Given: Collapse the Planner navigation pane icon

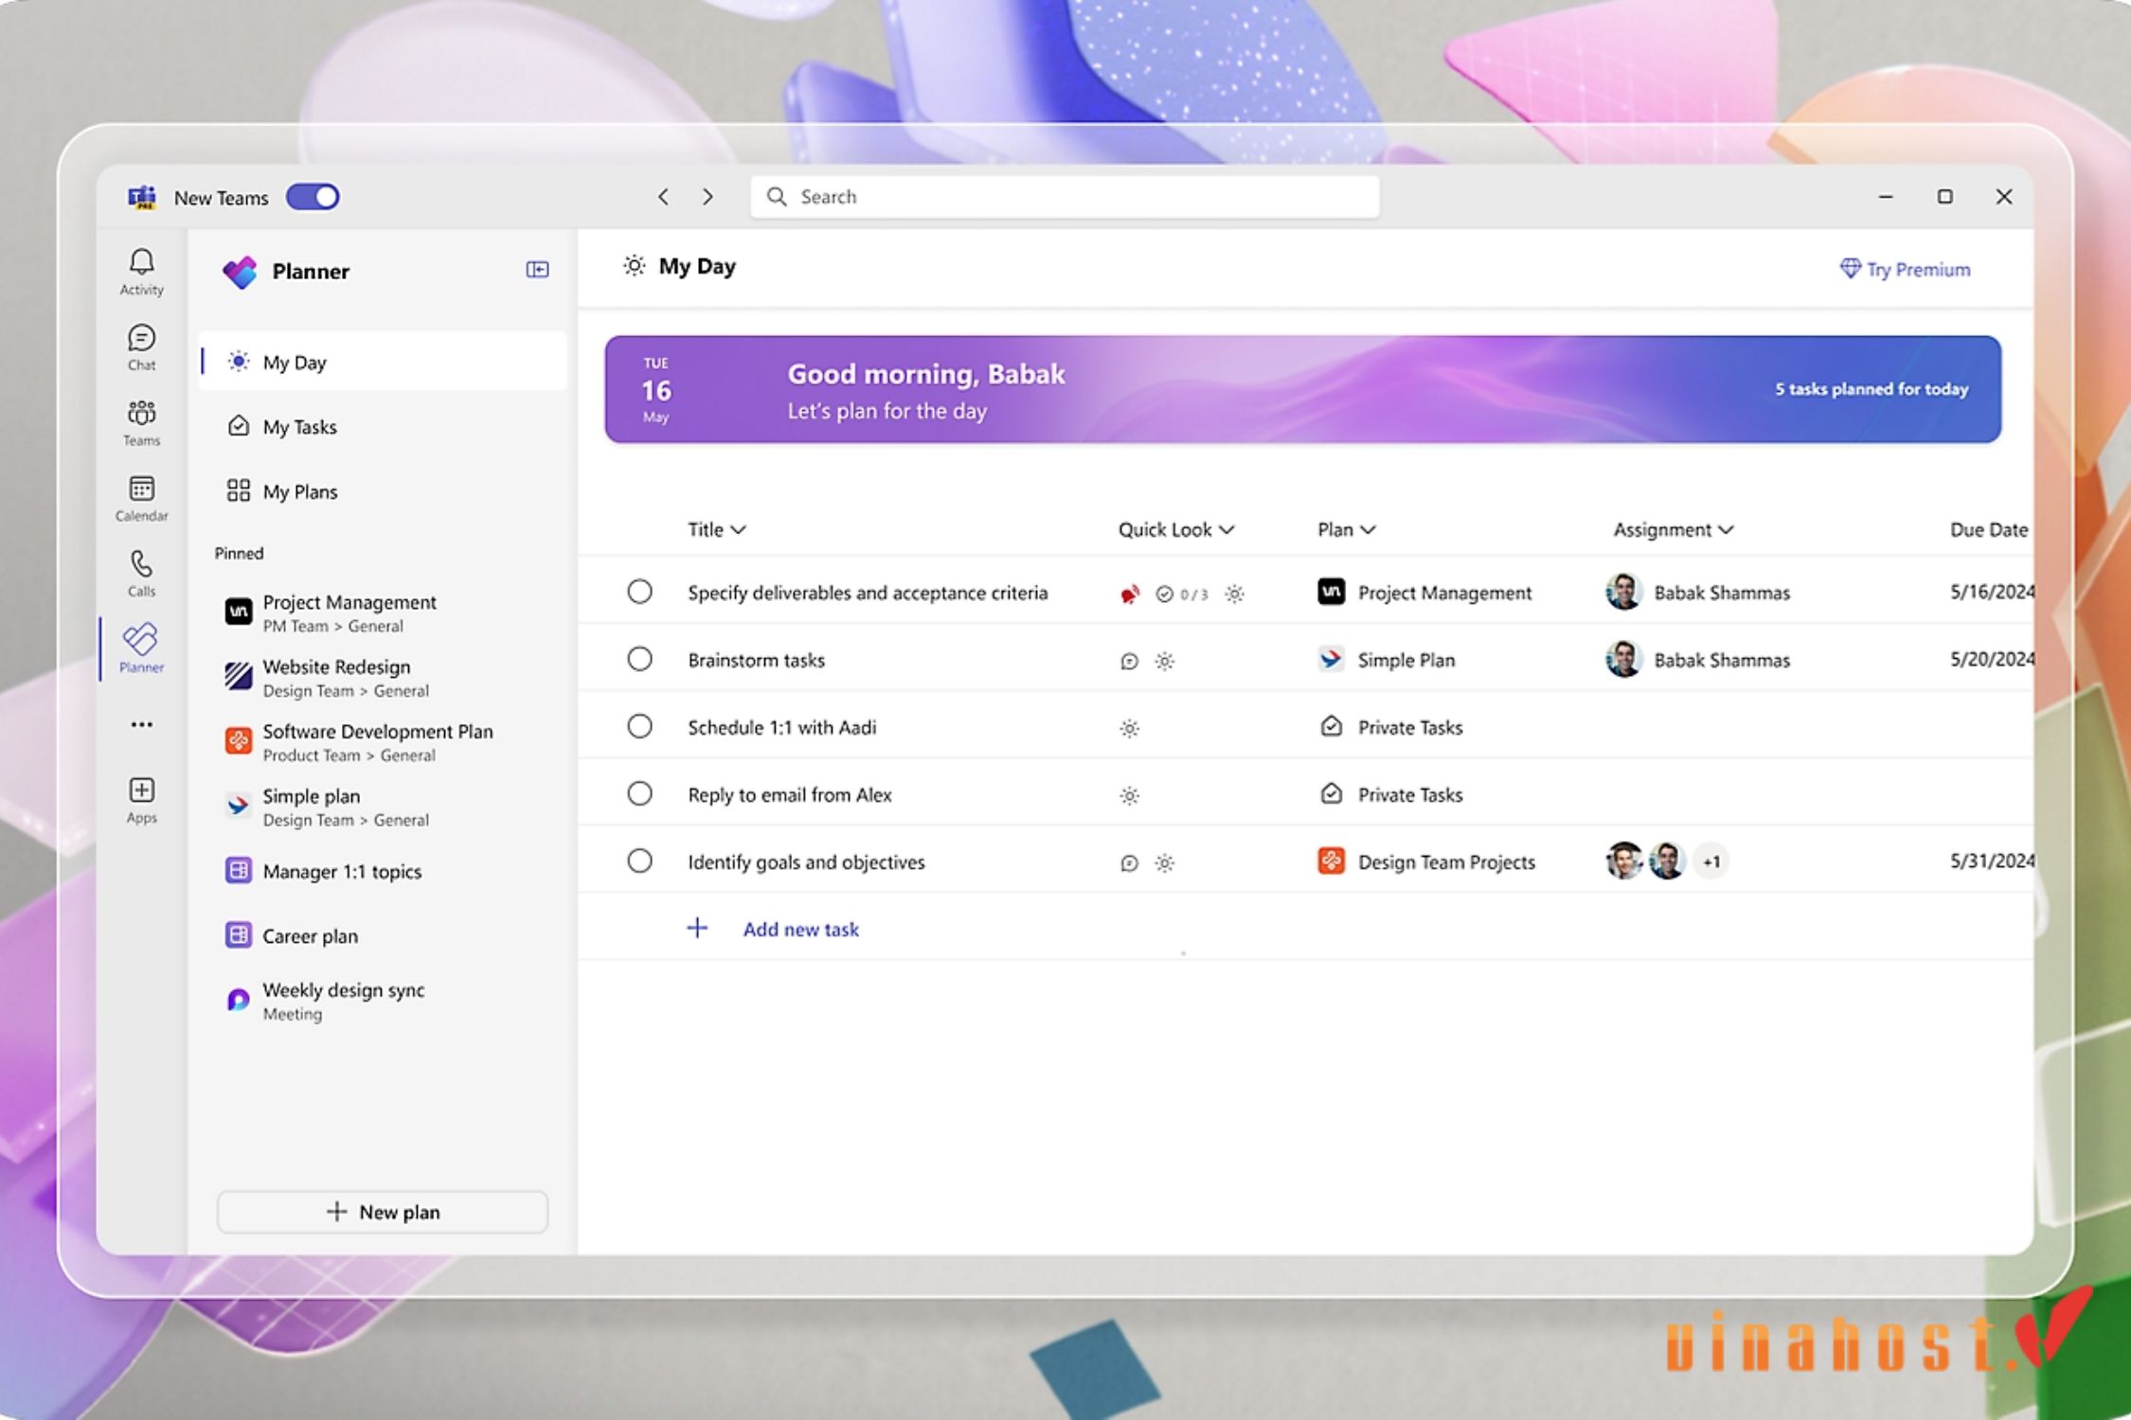Looking at the screenshot, I should [x=537, y=270].
